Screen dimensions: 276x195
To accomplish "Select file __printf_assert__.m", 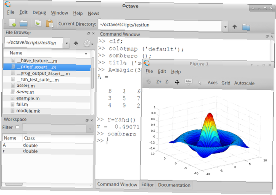I will [47, 67].
